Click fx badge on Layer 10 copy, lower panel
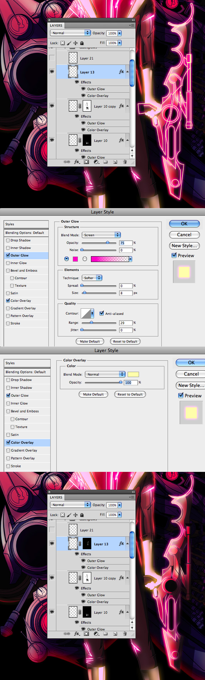This screenshot has width=205, height=680. pyautogui.click(x=121, y=578)
